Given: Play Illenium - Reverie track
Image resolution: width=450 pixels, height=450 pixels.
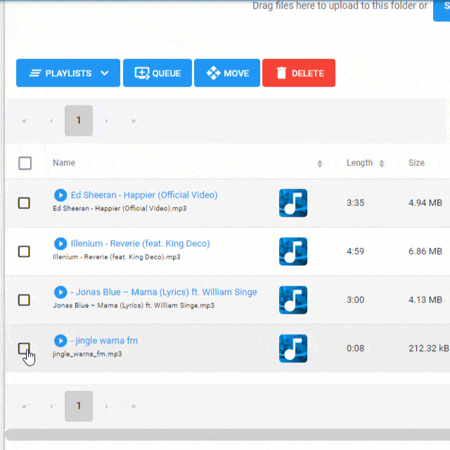Looking at the screenshot, I should tap(60, 243).
